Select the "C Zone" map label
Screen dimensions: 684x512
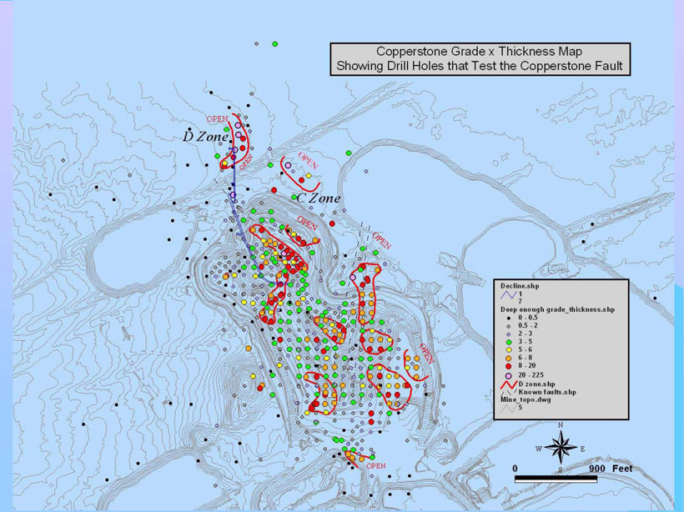point(319,198)
